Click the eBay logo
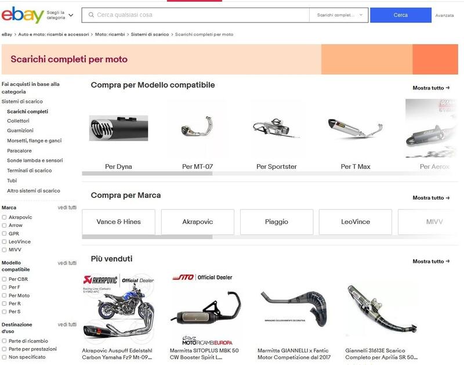Viewport: 464px width, 365px height. pyautogui.click(x=23, y=15)
